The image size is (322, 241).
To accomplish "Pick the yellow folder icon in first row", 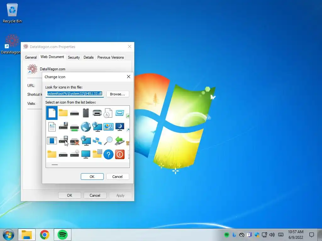I will [x=63, y=113].
